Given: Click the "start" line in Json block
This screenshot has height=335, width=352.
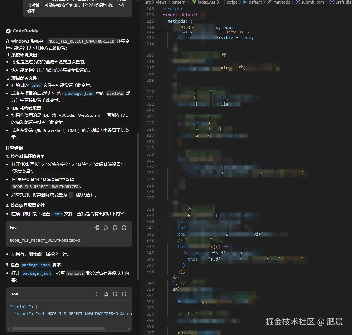Looking at the screenshot, I should click(73, 314).
